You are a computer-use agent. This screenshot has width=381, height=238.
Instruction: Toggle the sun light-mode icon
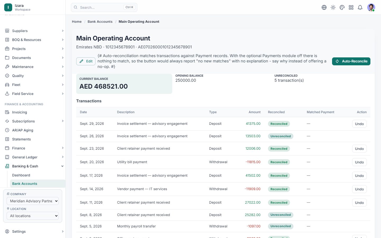coord(333,7)
